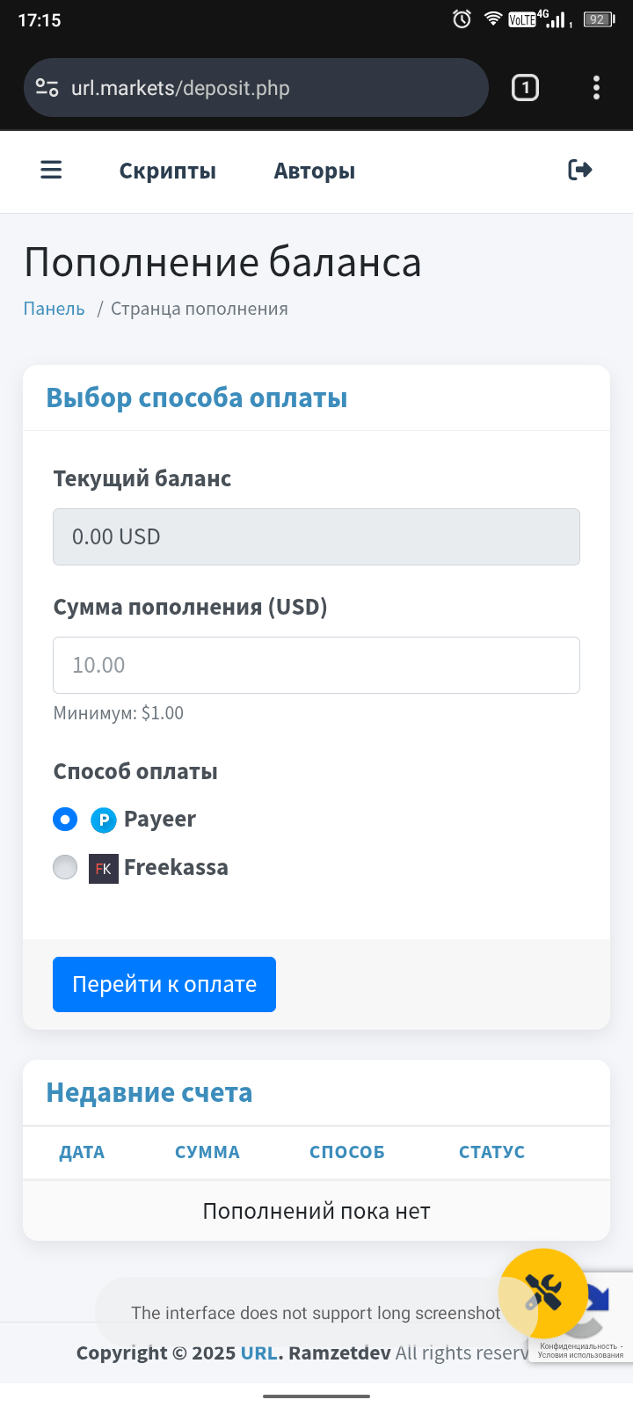This screenshot has height=1407, width=633.
Task: Tap the Freekassa FK logo icon
Action: coord(104,868)
